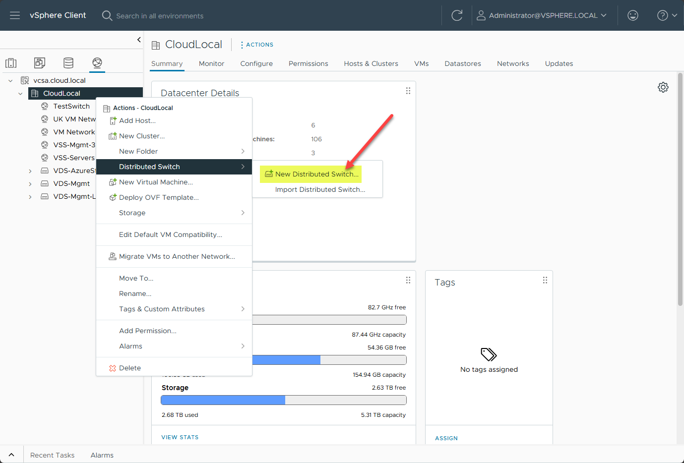684x463 pixels.
Task: Open the Recent Tasks bottom tab
Action: pos(52,455)
